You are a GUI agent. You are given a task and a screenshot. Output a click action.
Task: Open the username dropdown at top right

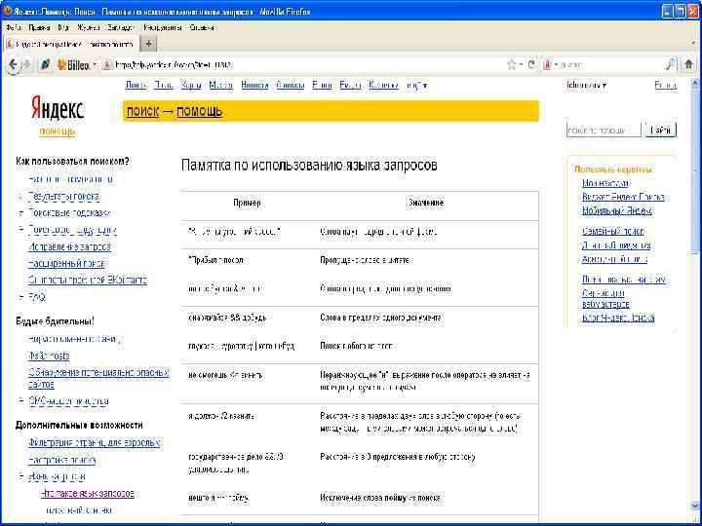coord(587,85)
